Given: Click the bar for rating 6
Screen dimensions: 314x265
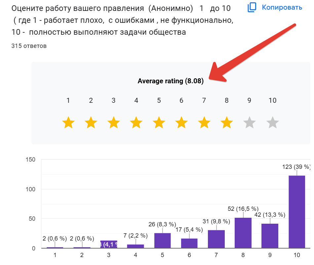Looking at the screenshot, I should click(189, 243).
